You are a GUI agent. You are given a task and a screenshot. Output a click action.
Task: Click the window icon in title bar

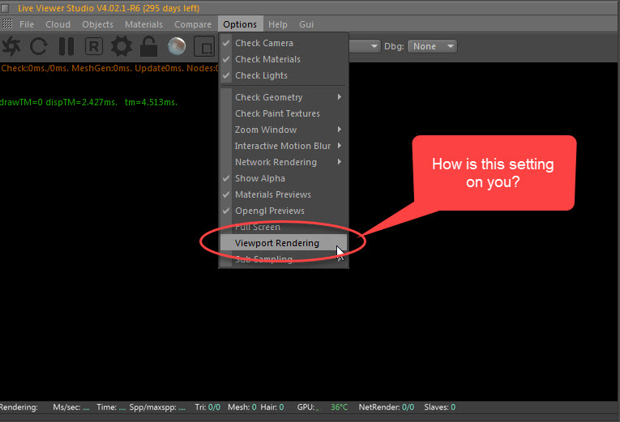tap(5, 8)
